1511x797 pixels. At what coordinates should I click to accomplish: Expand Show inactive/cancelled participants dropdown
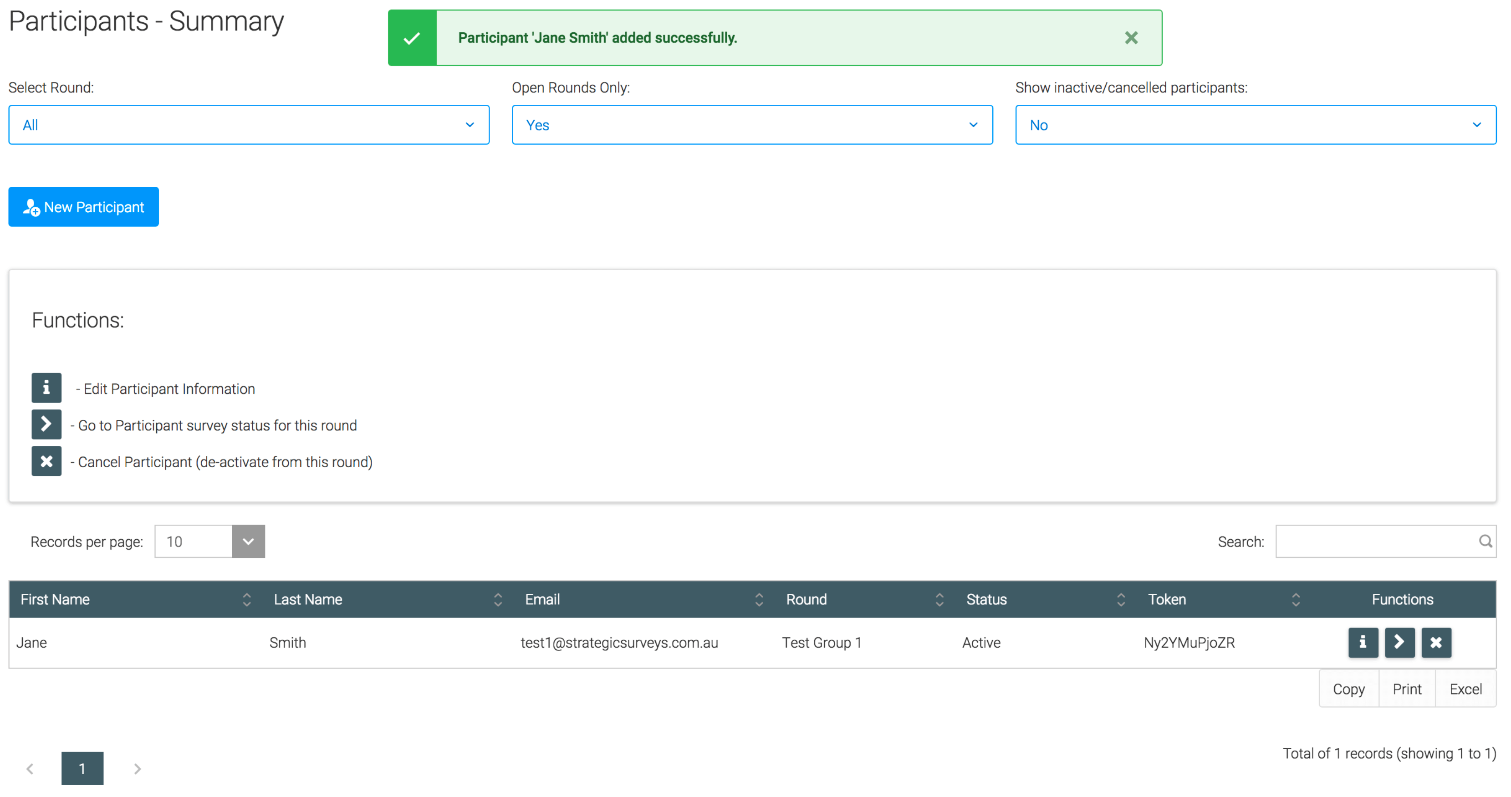1255,125
